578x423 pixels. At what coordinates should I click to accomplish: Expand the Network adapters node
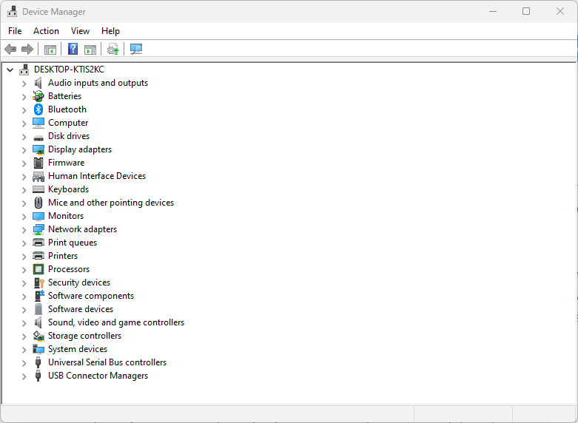tap(24, 229)
